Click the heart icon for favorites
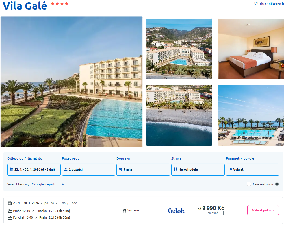 coord(256,4)
